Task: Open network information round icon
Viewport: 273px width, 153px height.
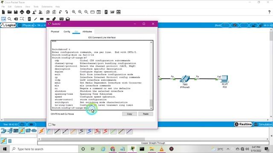Action: (28, 12)
